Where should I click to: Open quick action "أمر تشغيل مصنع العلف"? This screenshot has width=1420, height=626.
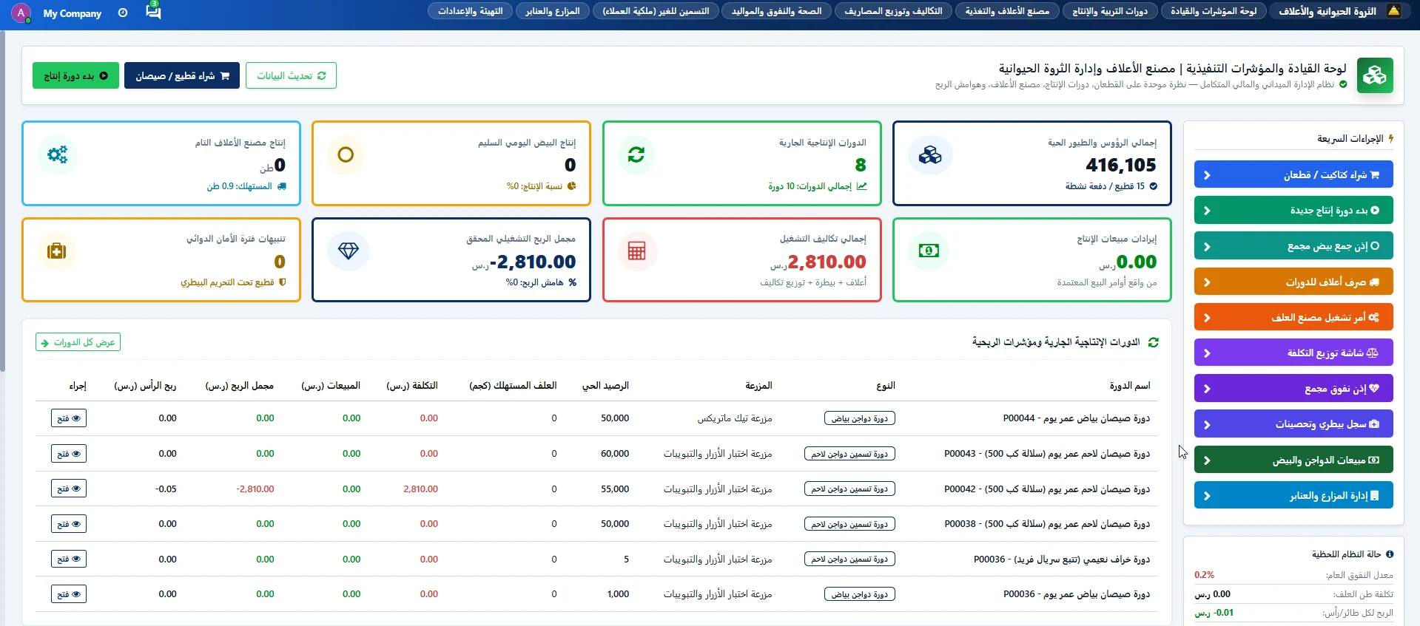click(1293, 317)
